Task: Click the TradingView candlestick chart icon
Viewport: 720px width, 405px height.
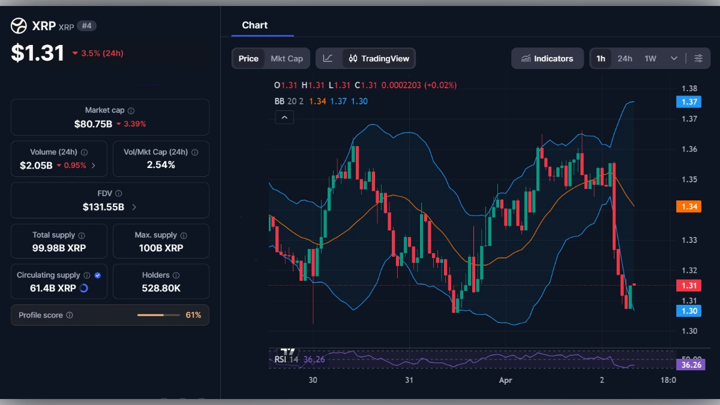Action: click(x=353, y=58)
